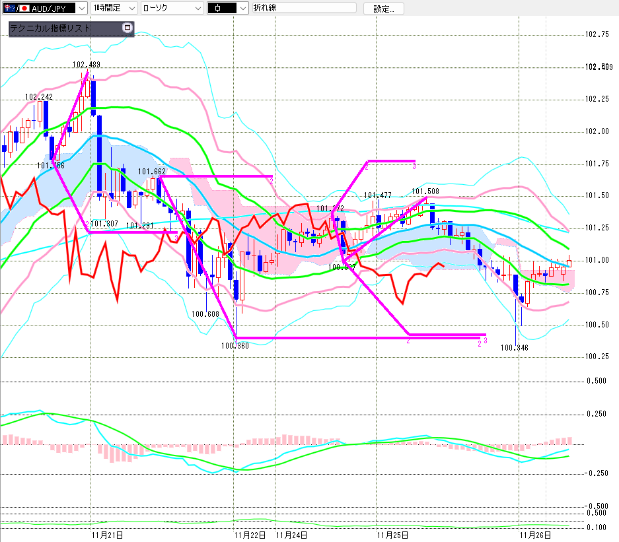Screen dimensions: 619x542
Task: Click the 101.508 peak price label
Action: point(426,192)
